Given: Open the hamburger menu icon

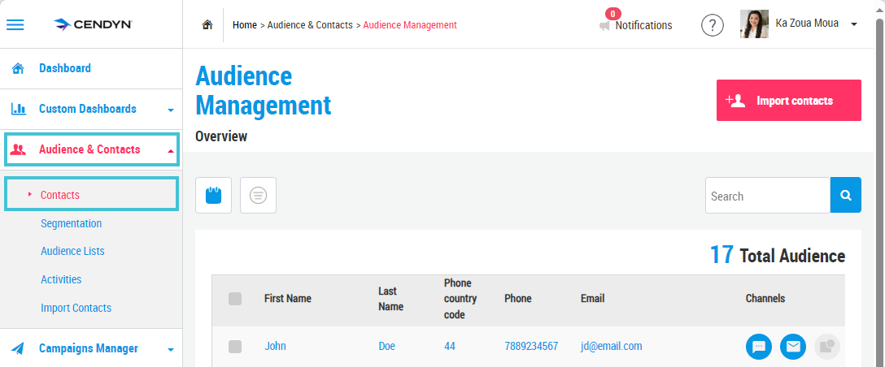Looking at the screenshot, I should (x=15, y=25).
